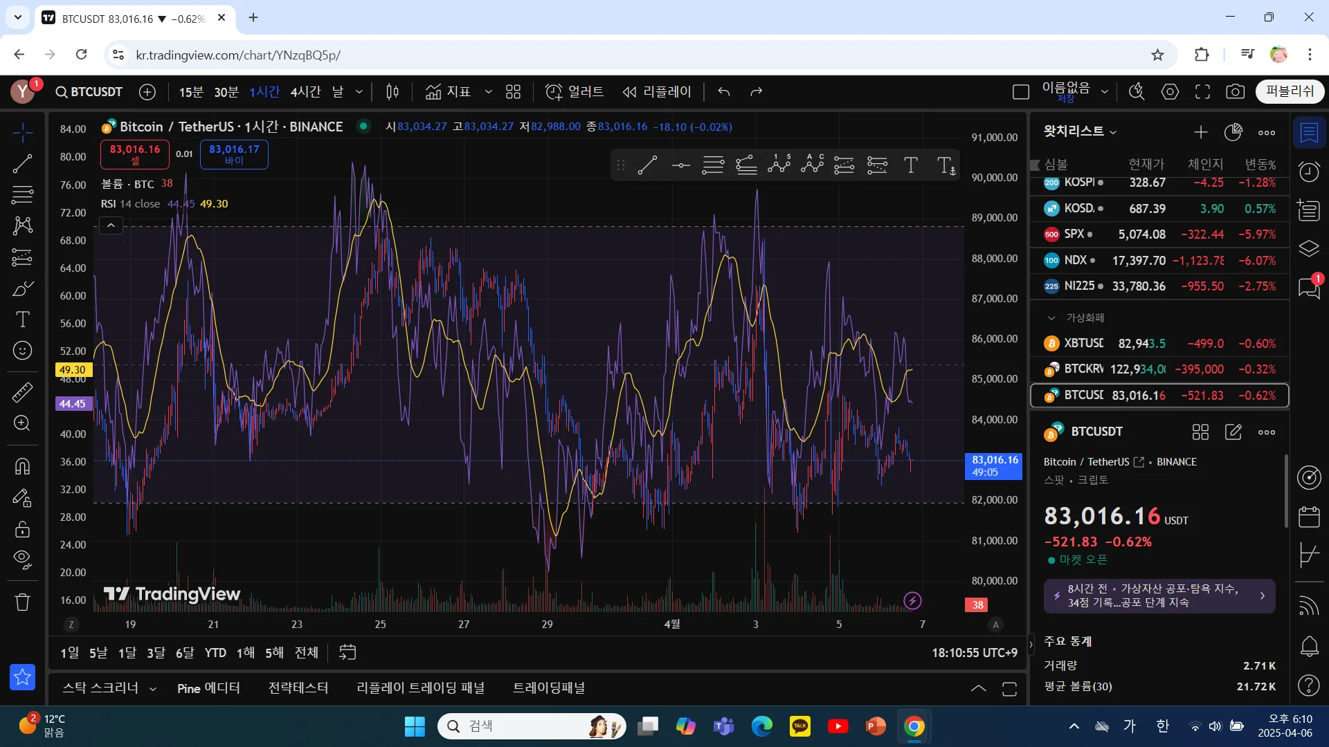This screenshot has height=747, width=1329.
Task: Expand the time interval dropdown arrow
Action: [x=359, y=92]
